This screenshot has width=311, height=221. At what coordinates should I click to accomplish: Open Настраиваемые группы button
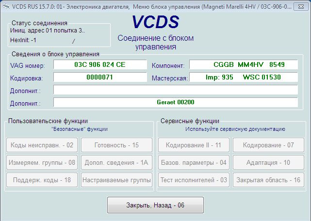point(116,180)
